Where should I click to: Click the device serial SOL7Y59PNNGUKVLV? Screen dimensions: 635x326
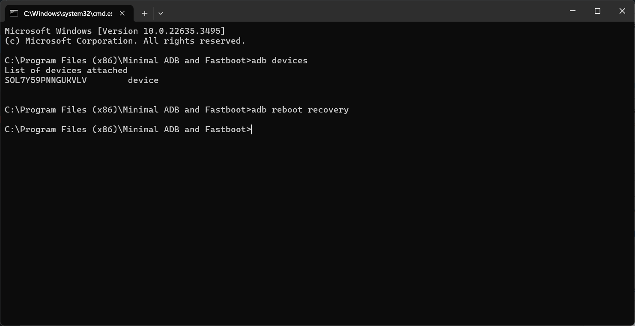pos(45,80)
